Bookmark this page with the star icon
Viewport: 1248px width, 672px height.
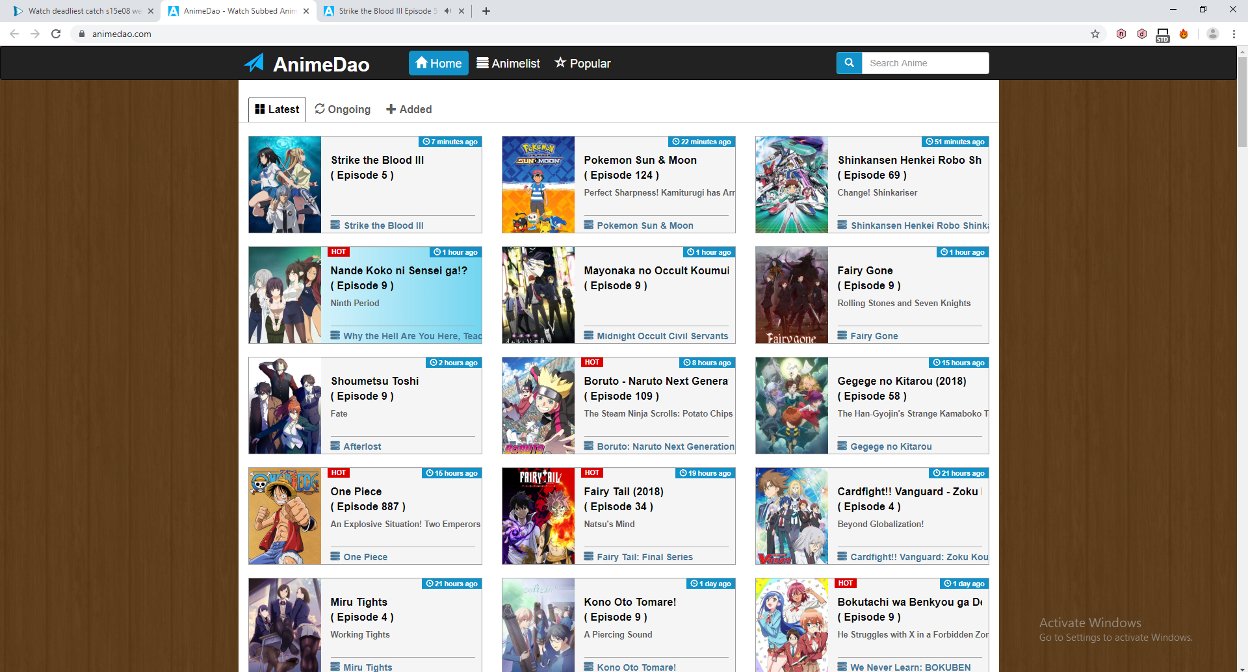coord(1095,34)
